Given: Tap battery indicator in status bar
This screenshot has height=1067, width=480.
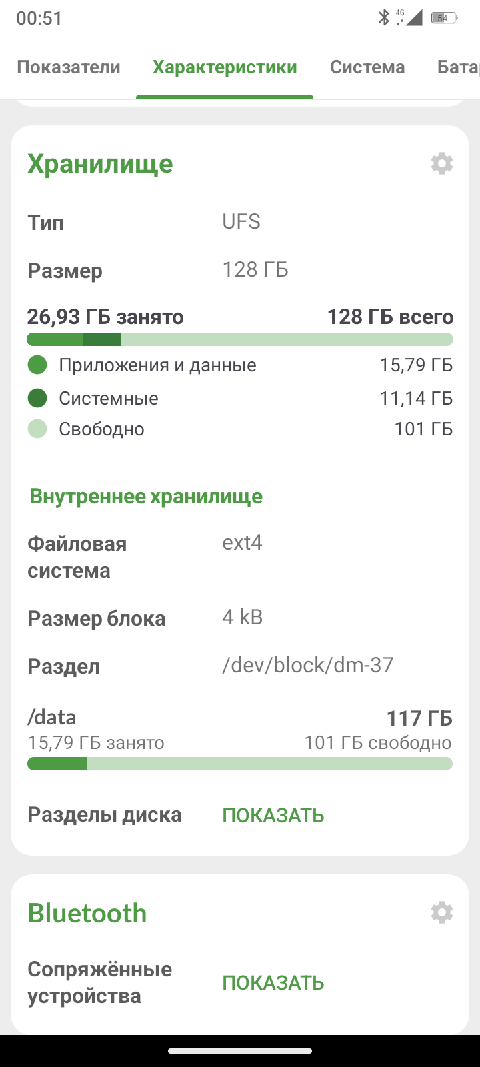Looking at the screenshot, I should [443, 18].
